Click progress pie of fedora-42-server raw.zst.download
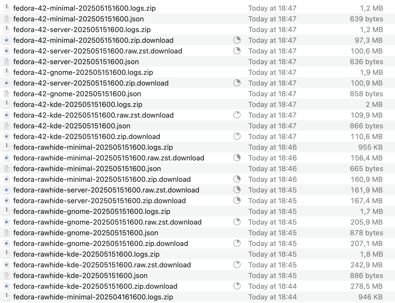The width and height of the screenshot is (395, 303). [x=237, y=51]
